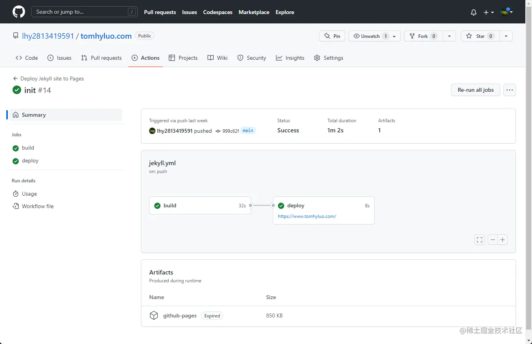532x344 pixels.
Task: Click the GitHub octocat logo
Action: point(19,12)
